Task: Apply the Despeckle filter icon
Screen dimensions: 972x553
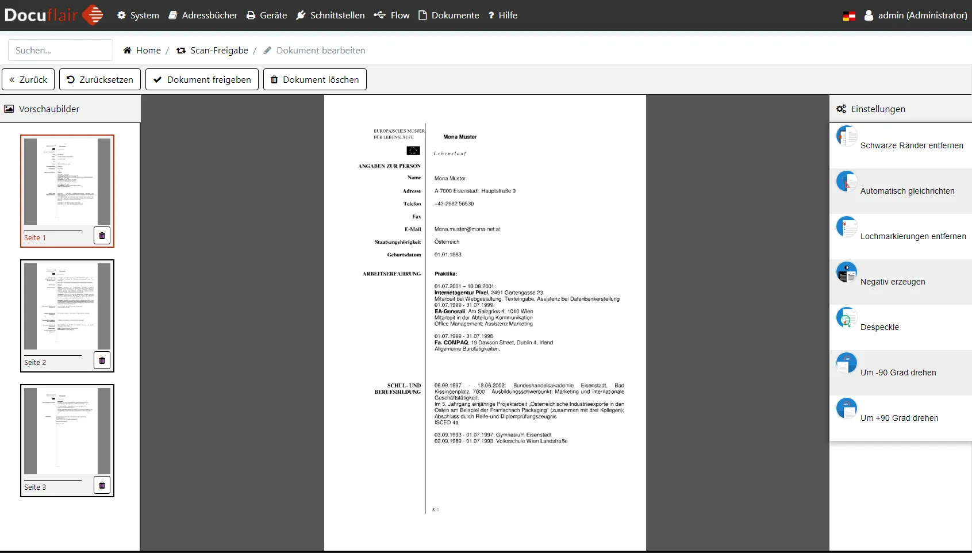Action: pyautogui.click(x=847, y=318)
